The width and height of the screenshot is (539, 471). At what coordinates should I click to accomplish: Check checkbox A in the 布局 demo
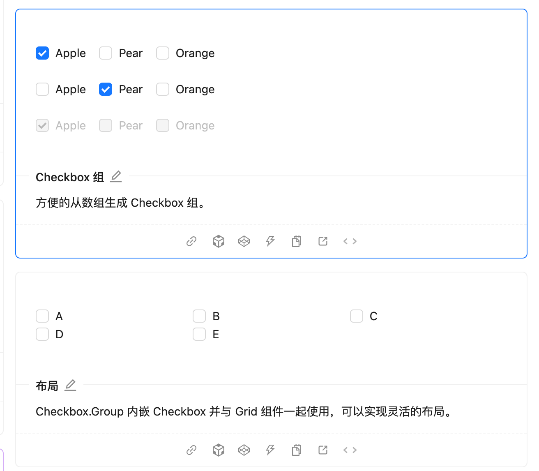[x=42, y=316]
